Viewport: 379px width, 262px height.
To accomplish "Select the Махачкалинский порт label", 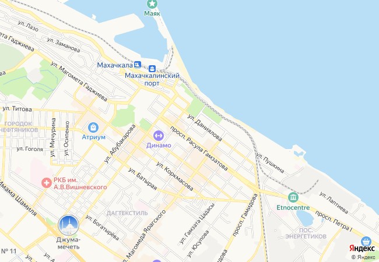I will (x=152, y=79).
